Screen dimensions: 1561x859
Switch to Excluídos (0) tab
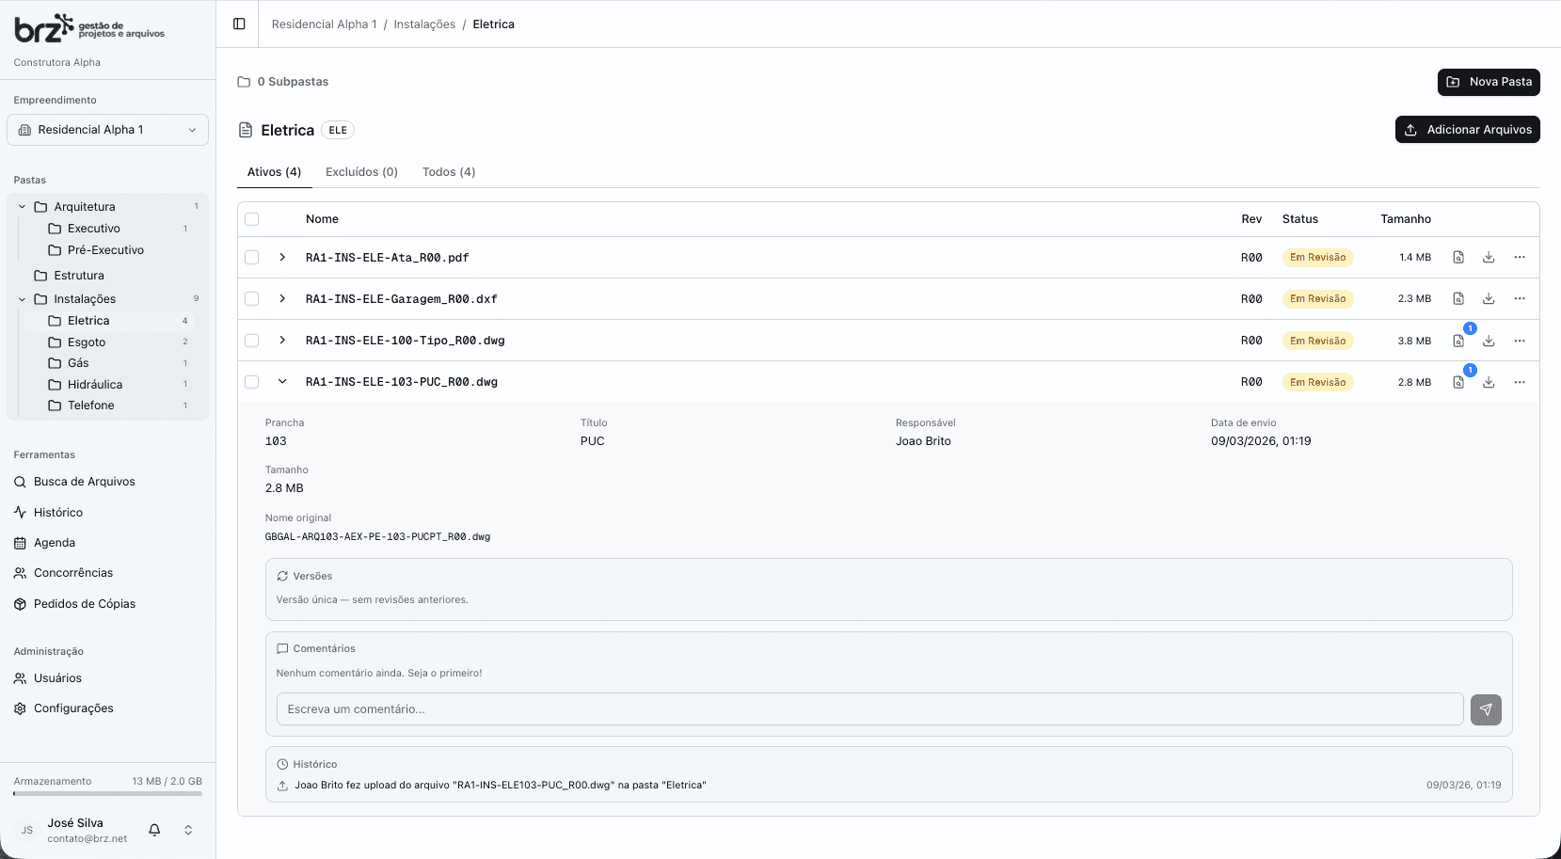(361, 172)
